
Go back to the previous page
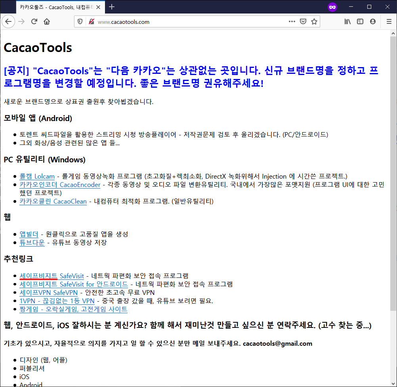(x=8, y=21)
